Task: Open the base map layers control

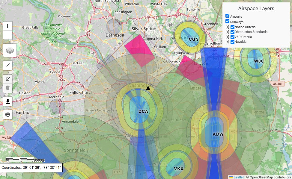Action: pos(10,50)
